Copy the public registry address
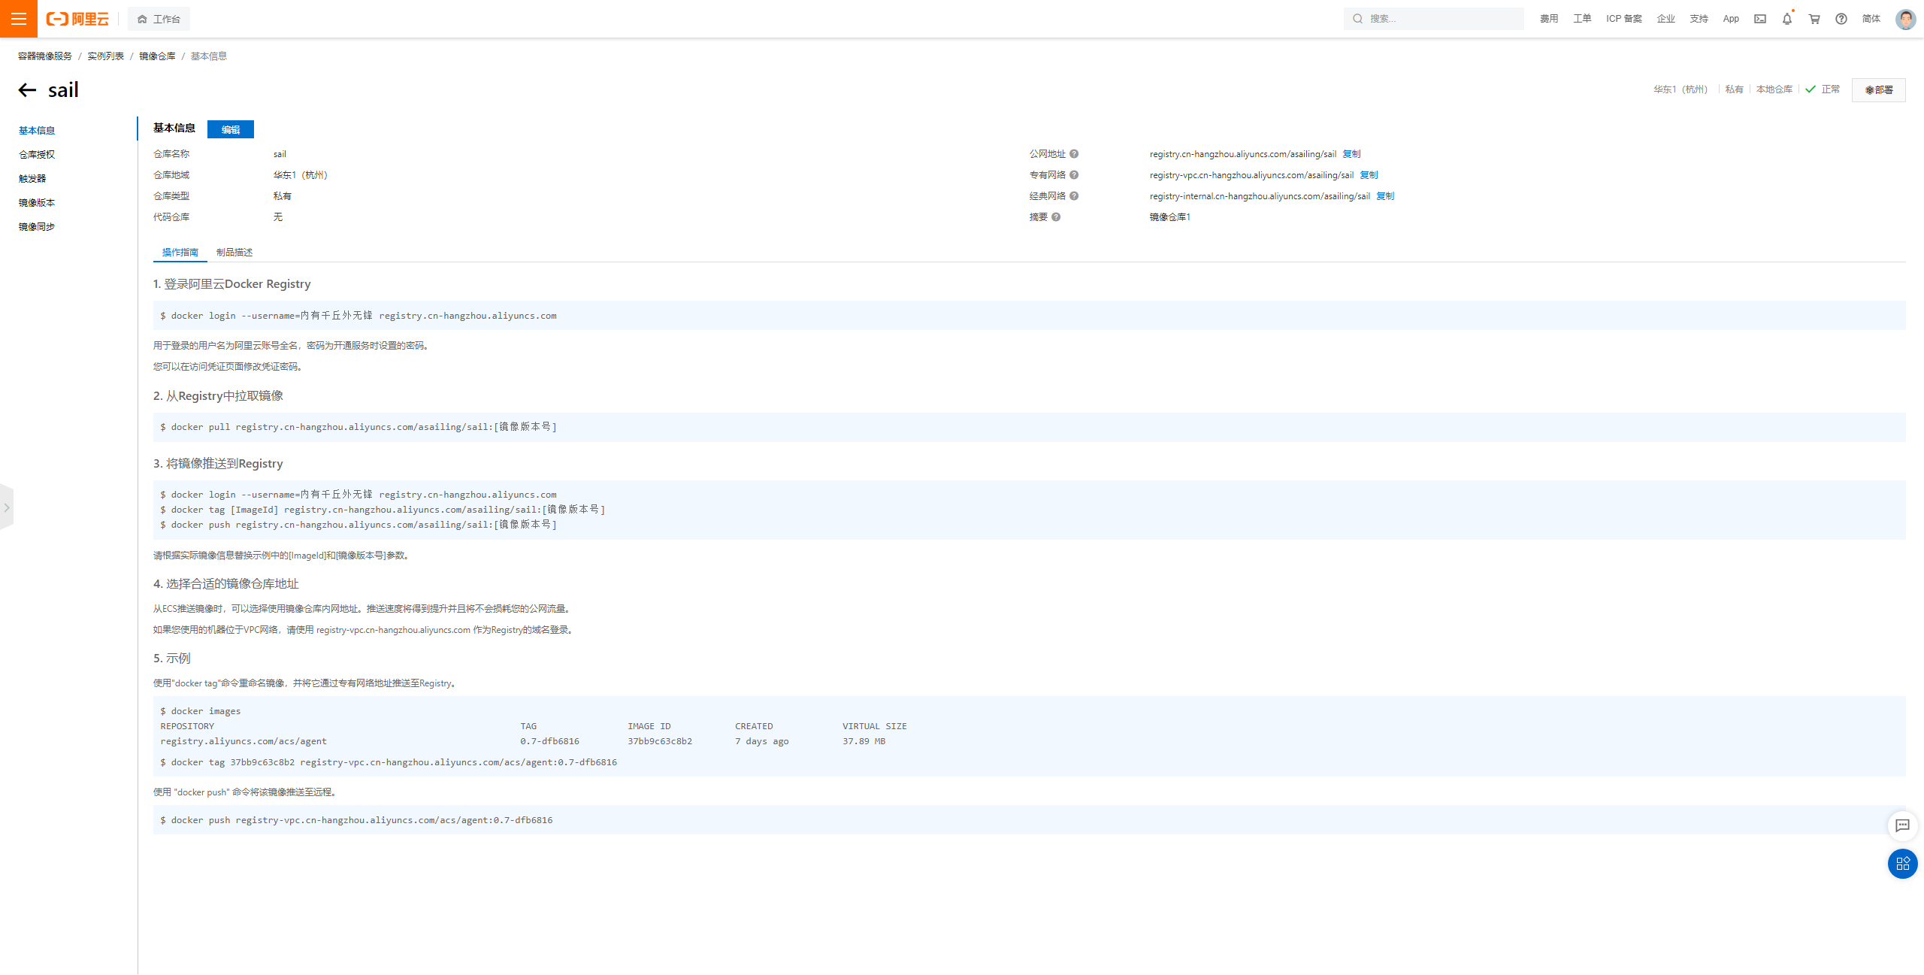The height and width of the screenshot is (975, 1924). coord(1351,154)
